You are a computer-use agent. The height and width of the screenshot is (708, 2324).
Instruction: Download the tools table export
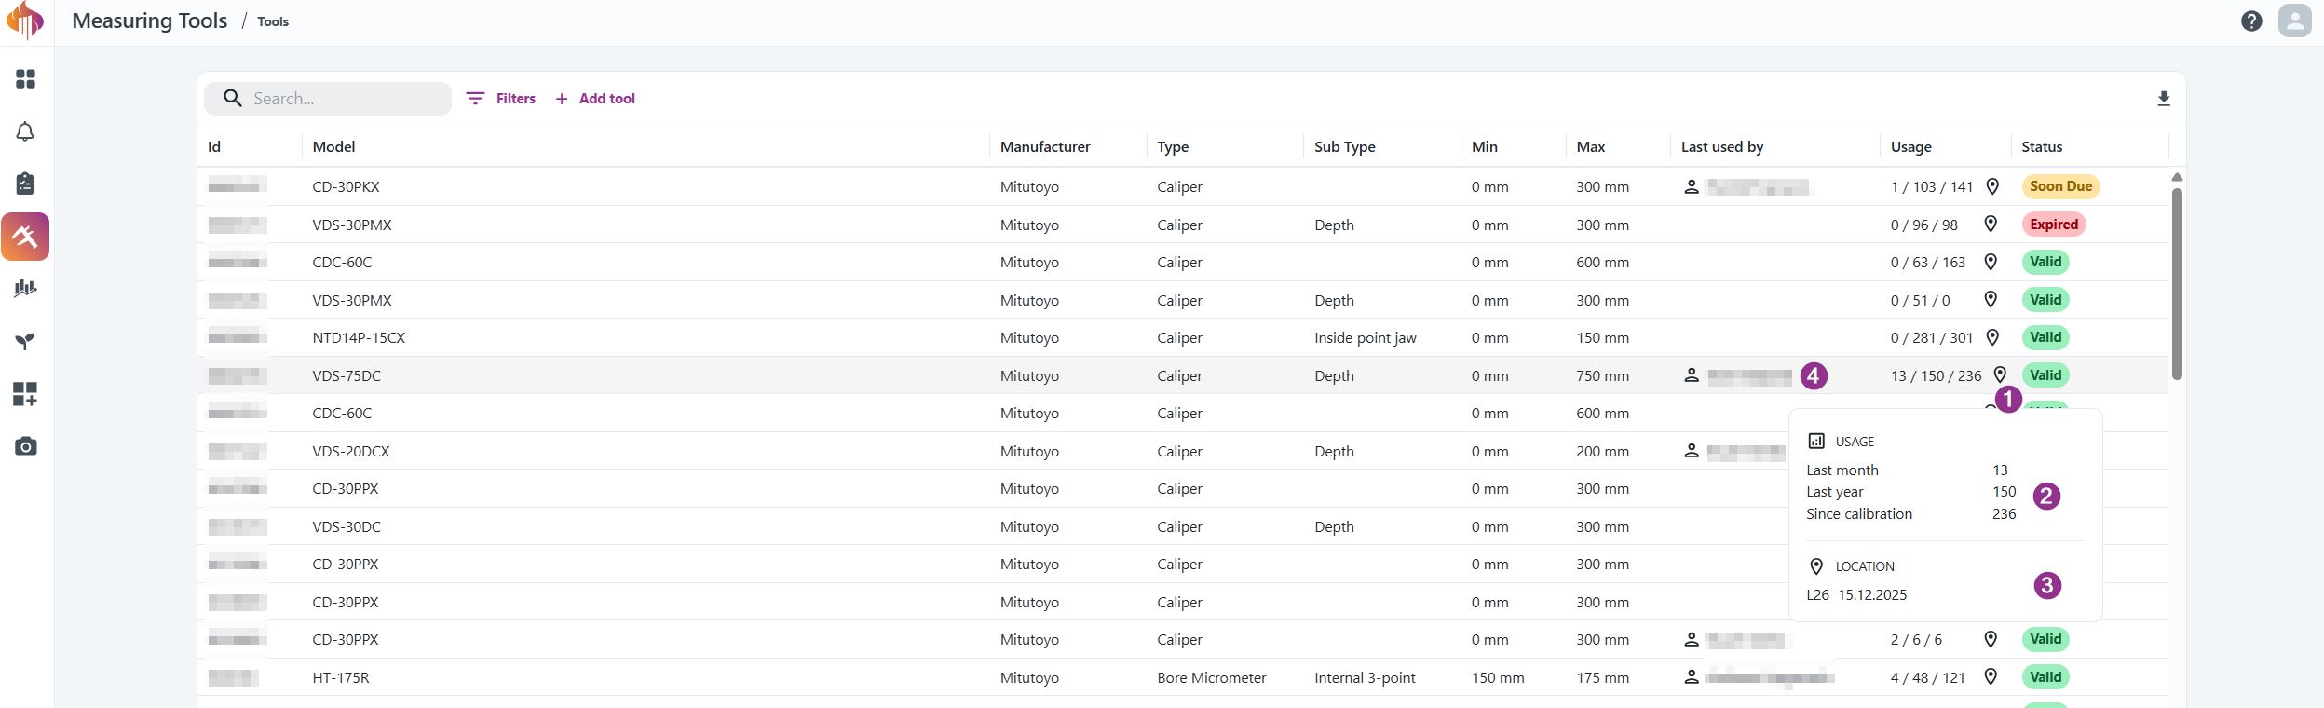pos(2164,99)
